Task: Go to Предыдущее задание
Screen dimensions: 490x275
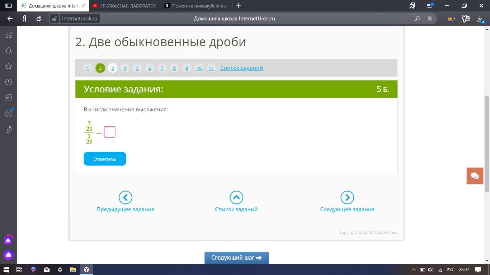Action: (126, 202)
